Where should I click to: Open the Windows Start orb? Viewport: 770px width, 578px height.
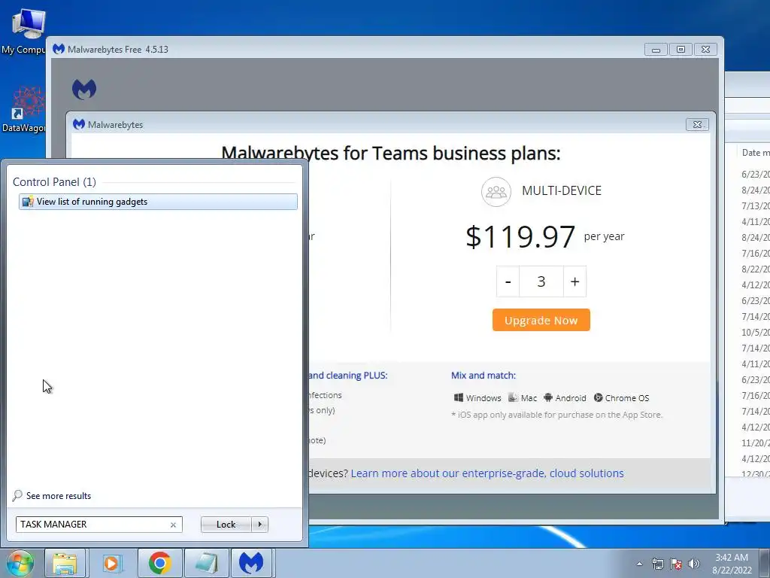20,563
